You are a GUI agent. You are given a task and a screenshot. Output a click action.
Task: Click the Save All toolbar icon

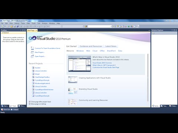pyautogui.click(x=17, y=26)
